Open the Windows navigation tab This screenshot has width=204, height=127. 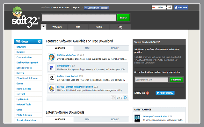[57, 27]
